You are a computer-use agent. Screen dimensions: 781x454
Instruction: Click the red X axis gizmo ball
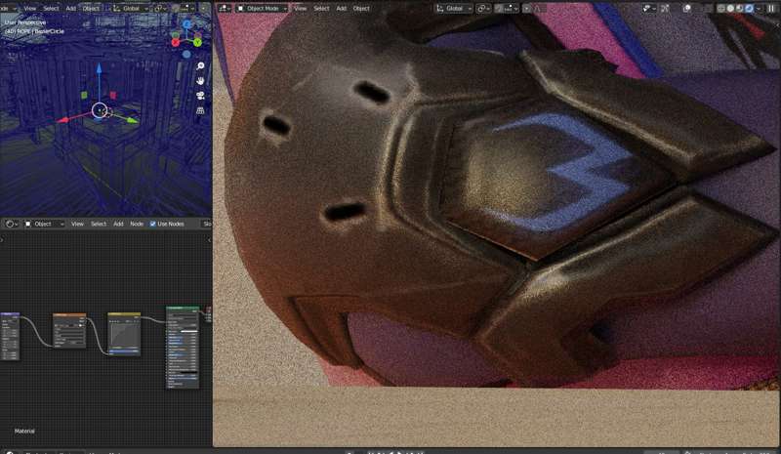click(176, 42)
